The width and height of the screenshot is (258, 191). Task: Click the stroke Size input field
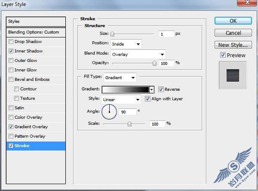166,34
